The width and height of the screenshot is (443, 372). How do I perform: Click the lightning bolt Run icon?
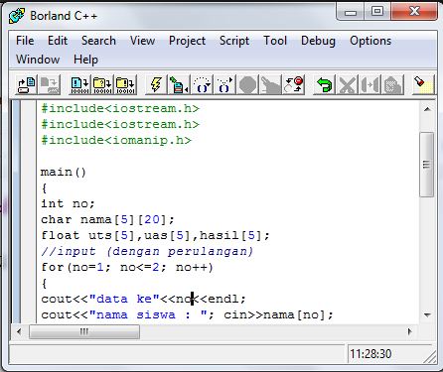(x=156, y=85)
